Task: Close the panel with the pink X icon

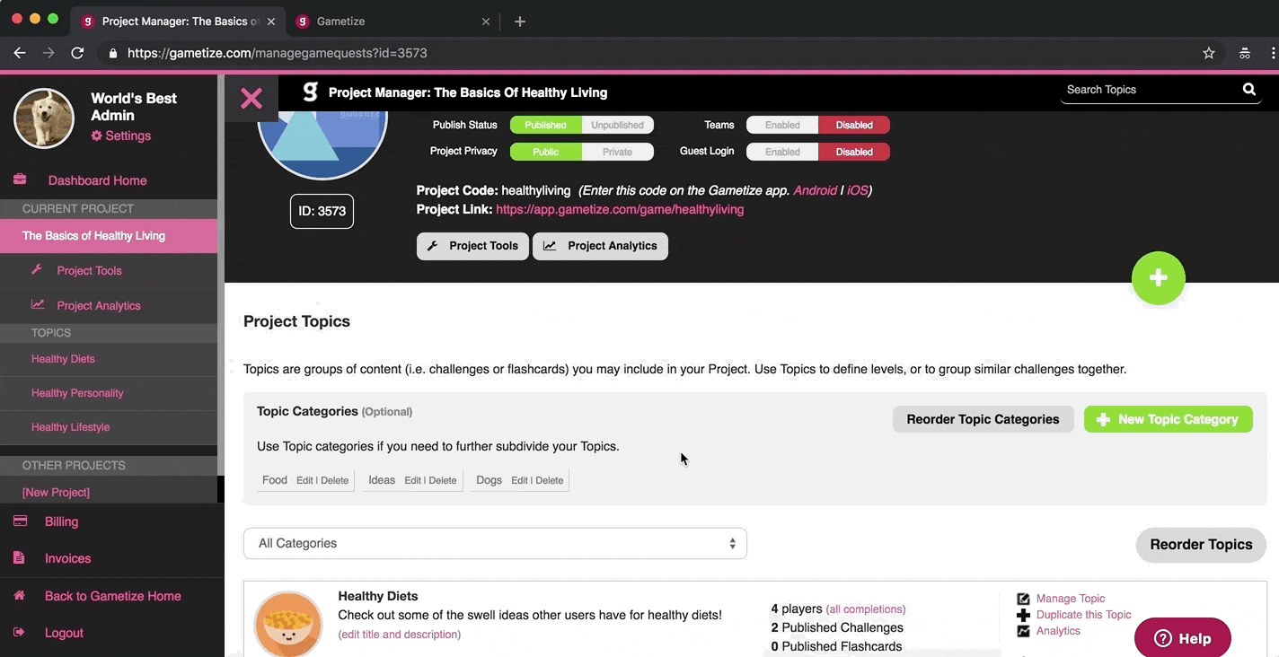Action: point(251,98)
